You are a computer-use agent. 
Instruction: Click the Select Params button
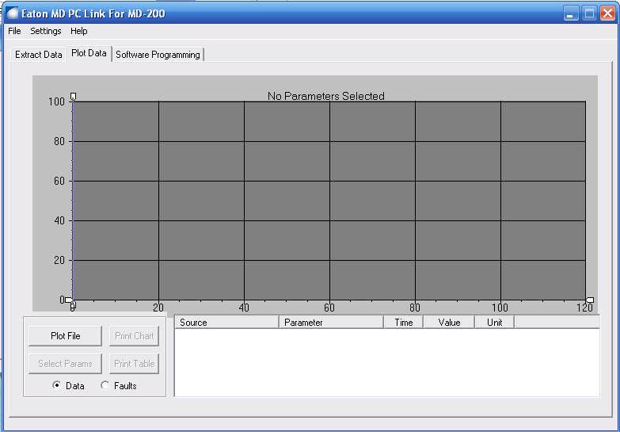(65, 364)
